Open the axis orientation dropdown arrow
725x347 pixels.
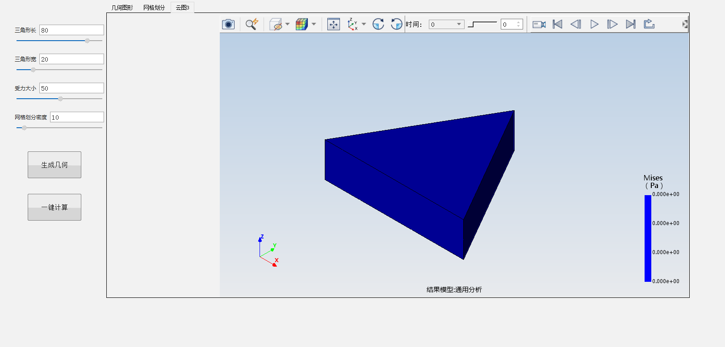364,24
